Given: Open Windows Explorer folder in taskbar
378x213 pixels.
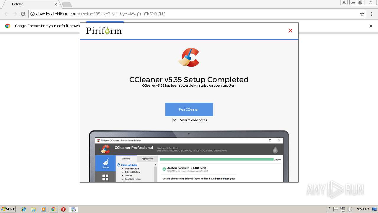Looking at the screenshot, I should pos(33,209).
